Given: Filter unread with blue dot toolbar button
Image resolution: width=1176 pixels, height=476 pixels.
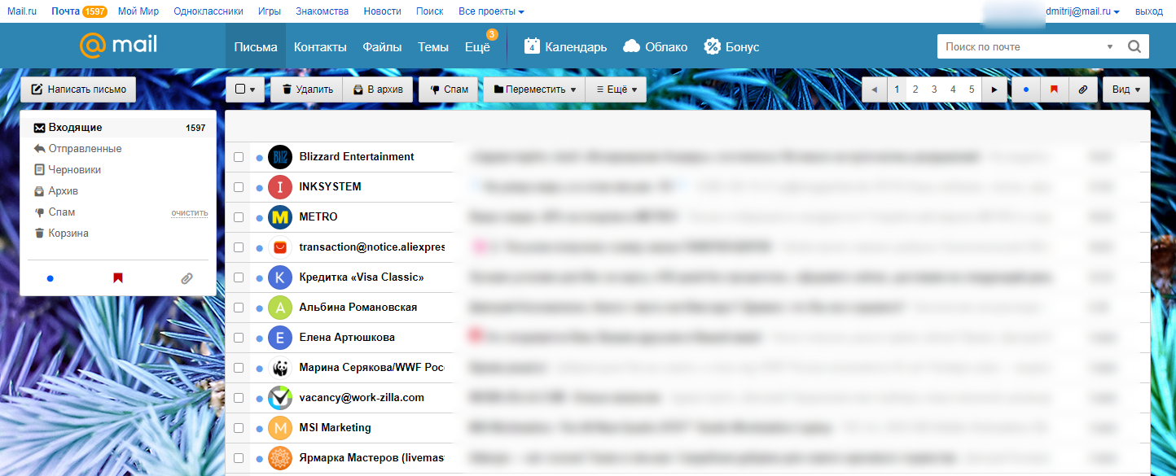Looking at the screenshot, I should [x=1025, y=90].
